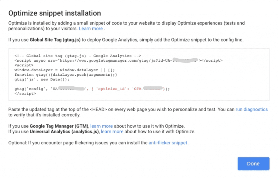This screenshot has height=178, width=278.
Task: Click learn more link for Google Tag Manager
Action: 102,126
